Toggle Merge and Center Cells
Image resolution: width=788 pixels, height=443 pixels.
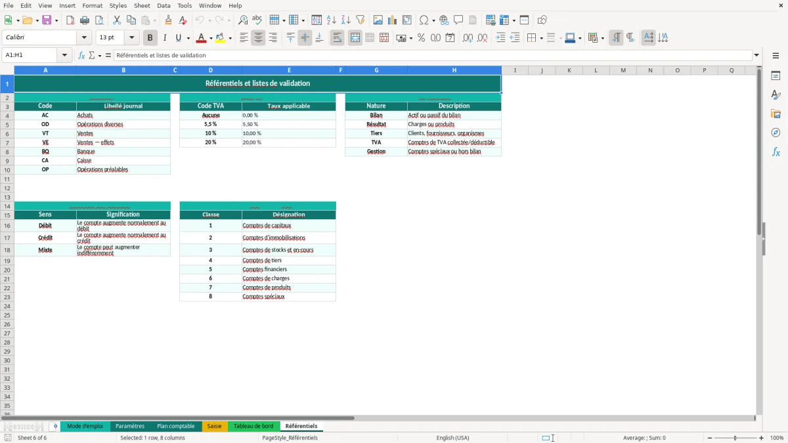[355, 38]
